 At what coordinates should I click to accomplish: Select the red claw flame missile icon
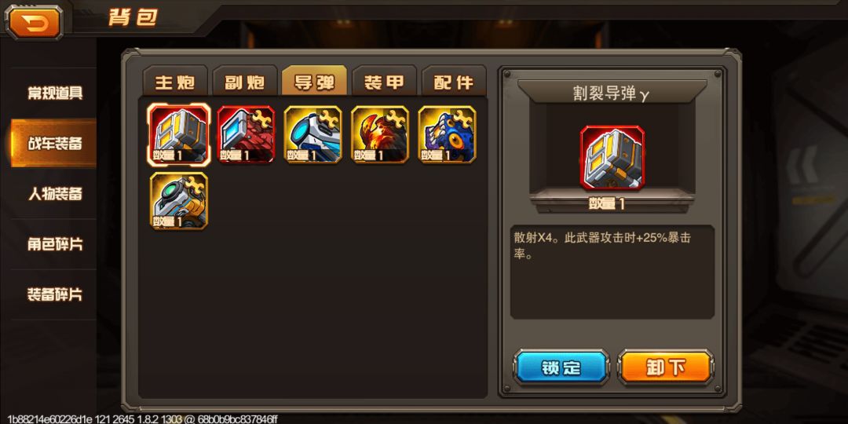click(380, 134)
